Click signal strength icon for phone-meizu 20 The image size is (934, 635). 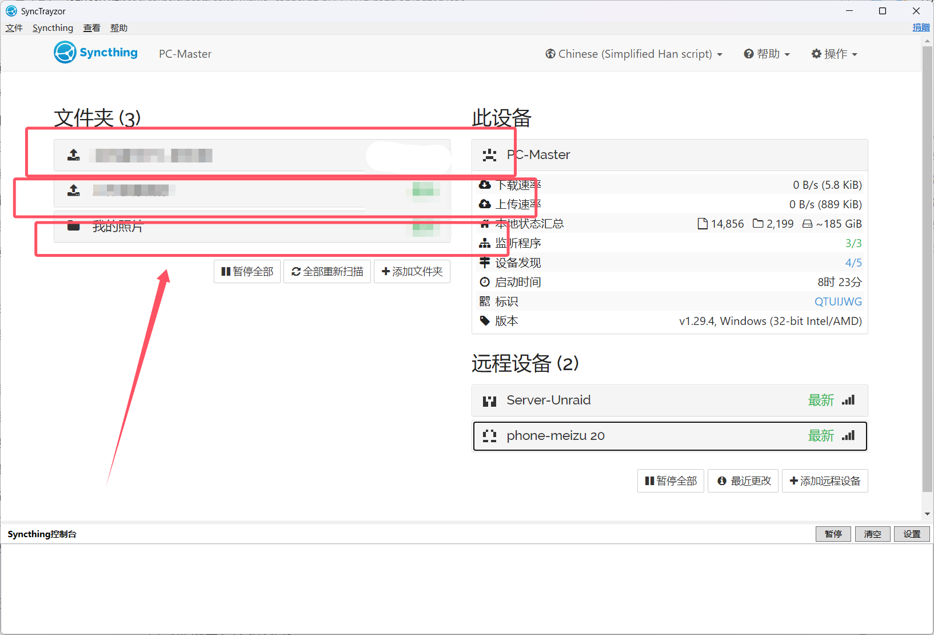[x=848, y=436]
